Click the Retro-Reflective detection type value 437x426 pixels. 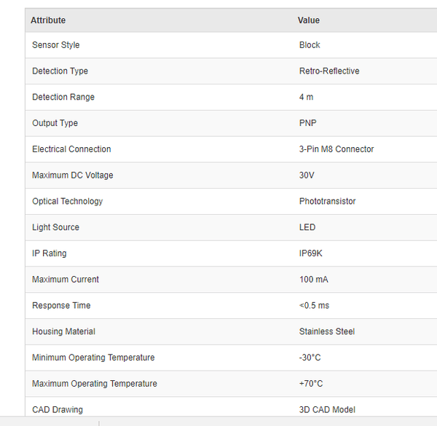(x=329, y=71)
